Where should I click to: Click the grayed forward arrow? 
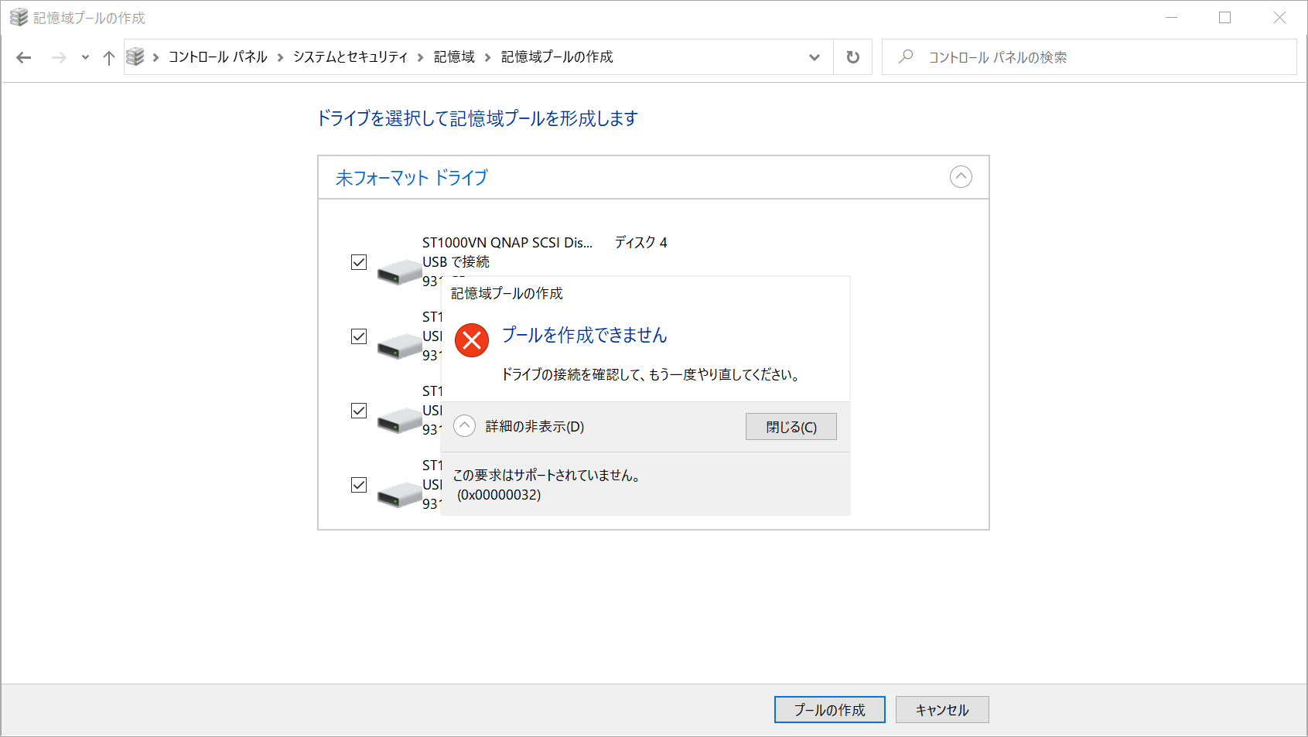coord(59,56)
